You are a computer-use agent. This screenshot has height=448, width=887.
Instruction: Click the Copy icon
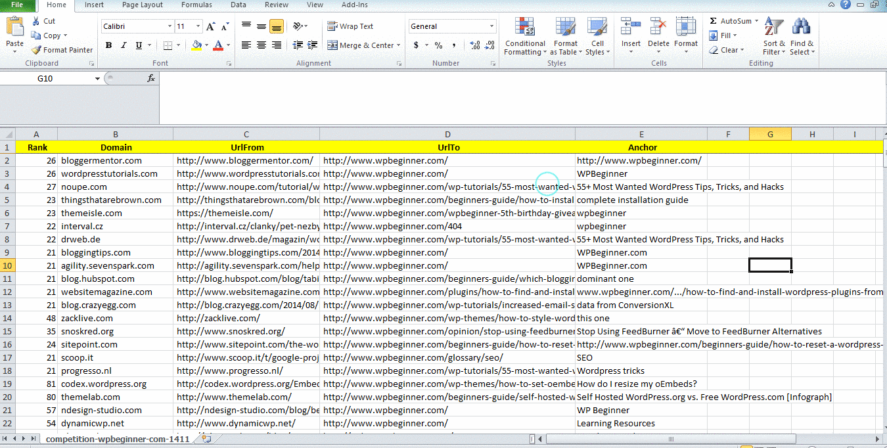point(35,35)
